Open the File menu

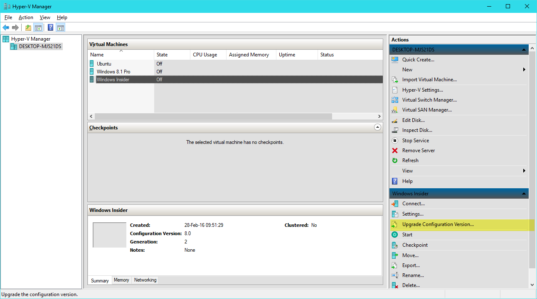coord(8,17)
